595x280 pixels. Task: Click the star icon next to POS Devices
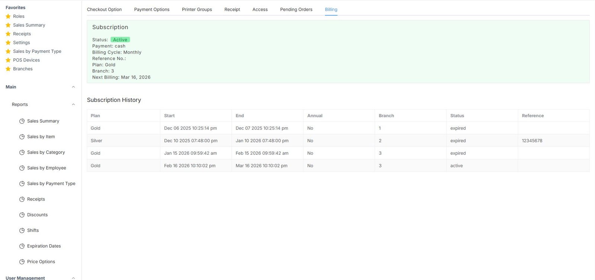(8, 60)
